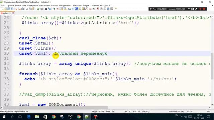The width and height of the screenshot is (214, 120).
Task: Click the Stop macro recording icon
Action: pos(101,9)
